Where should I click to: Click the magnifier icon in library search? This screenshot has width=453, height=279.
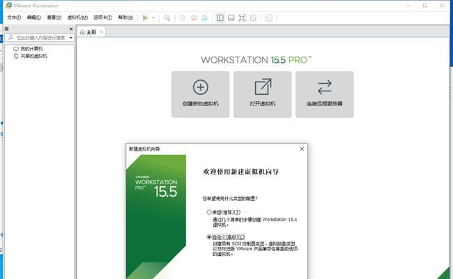point(11,38)
